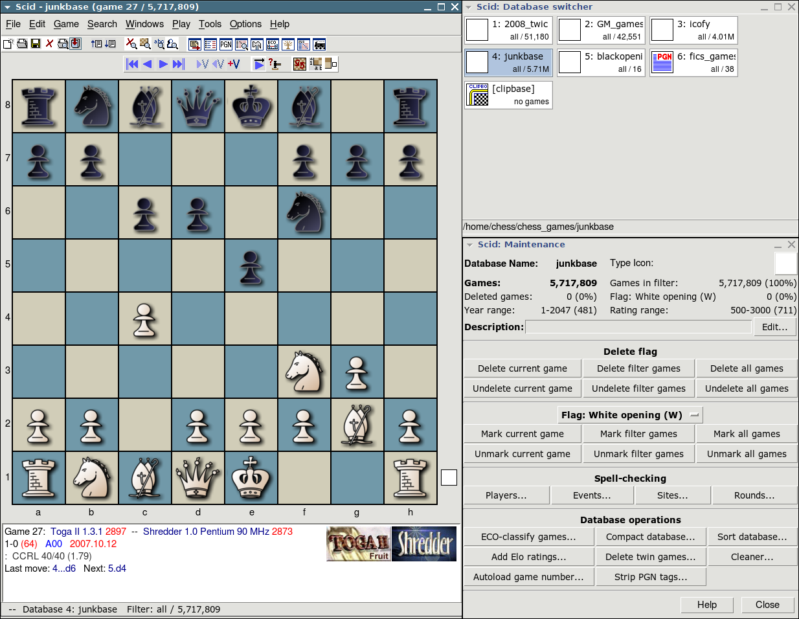The image size is (799, 619).
Task: Click the Description text field
Action: [638, 327]
